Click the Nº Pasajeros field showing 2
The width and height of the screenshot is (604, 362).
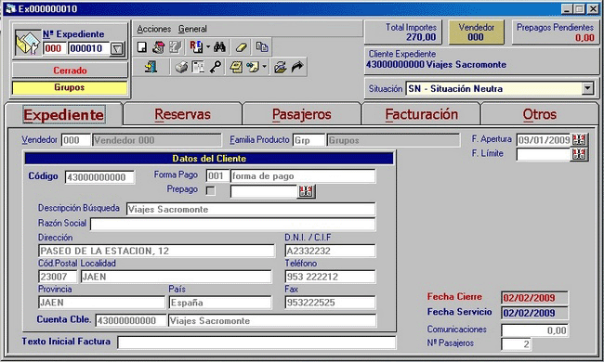516,344
